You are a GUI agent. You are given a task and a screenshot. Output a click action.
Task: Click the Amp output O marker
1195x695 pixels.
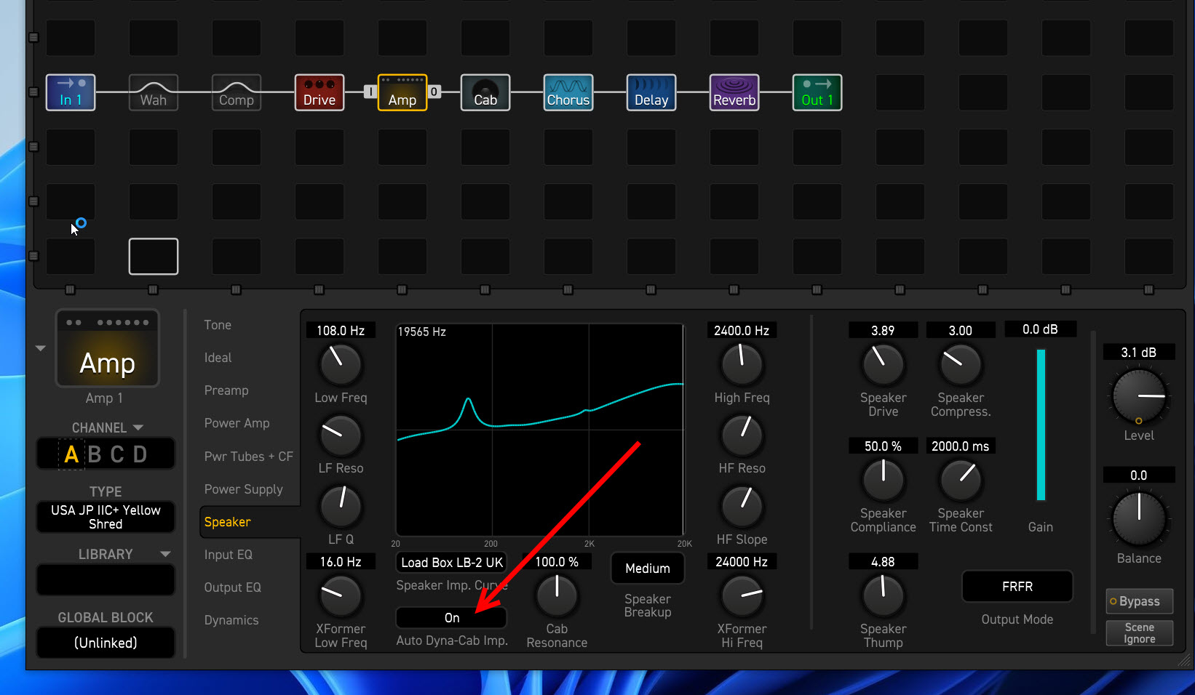tap(434, 92)
